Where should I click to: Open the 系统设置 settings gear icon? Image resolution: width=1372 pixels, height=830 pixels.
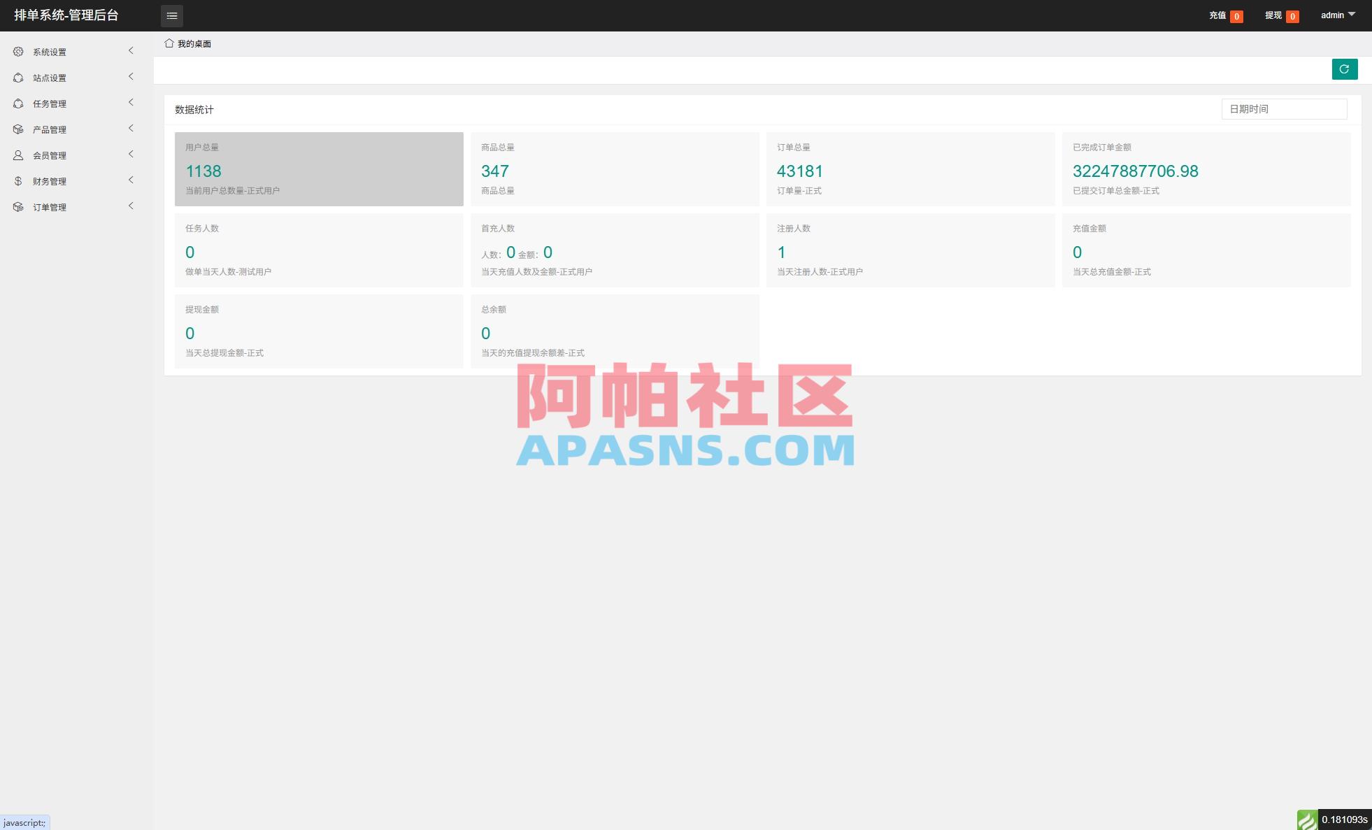tap(17, 51)
